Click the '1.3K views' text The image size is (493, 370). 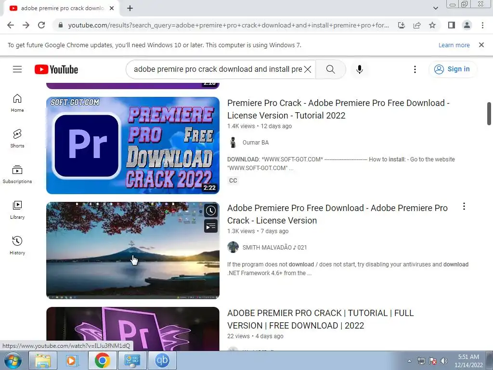241,231
